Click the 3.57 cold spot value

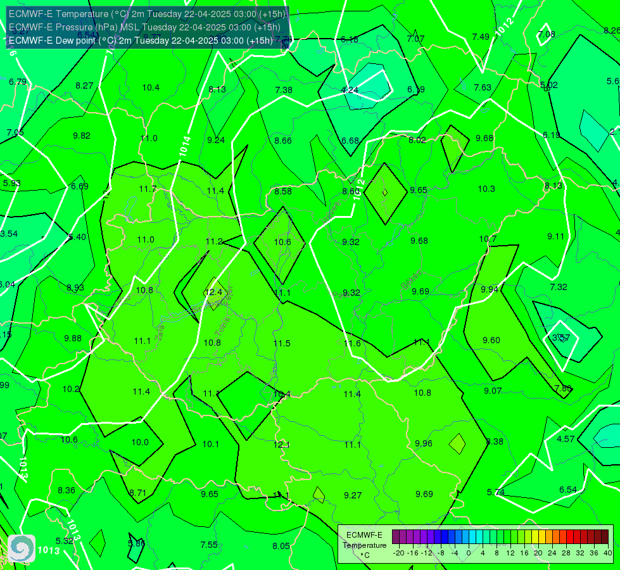pos(561,338)
